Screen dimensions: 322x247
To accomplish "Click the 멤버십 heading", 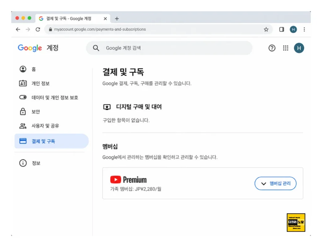I will 110,146.
